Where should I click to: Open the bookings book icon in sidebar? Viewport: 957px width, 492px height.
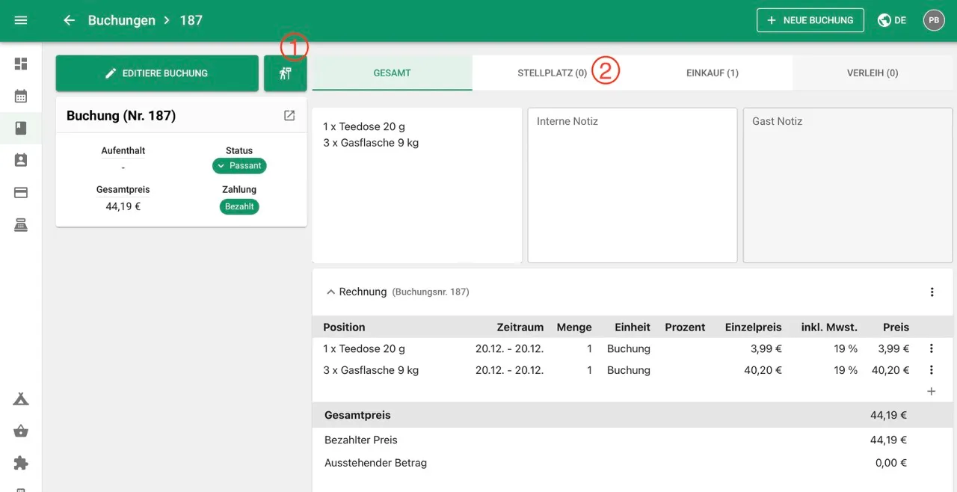click(x=21, y=128)
